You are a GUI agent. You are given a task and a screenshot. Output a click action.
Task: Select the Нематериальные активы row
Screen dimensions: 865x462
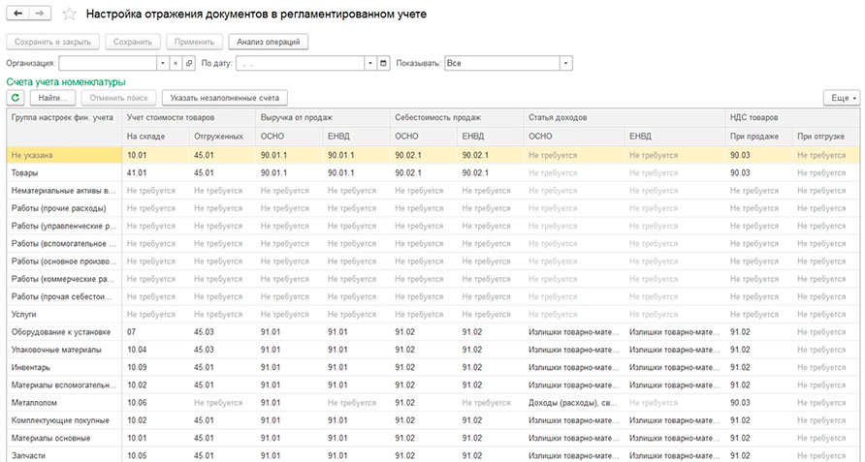click(x=433, y=191)
